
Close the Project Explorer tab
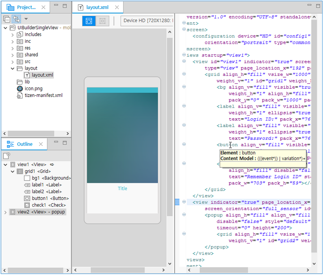43,7
